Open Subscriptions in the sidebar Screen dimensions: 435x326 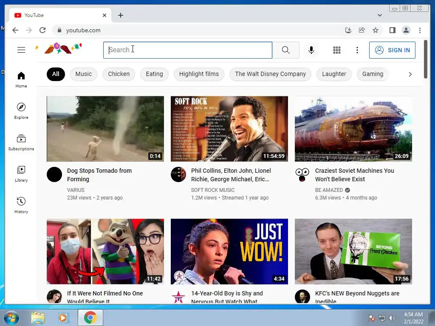pos(21,143)
